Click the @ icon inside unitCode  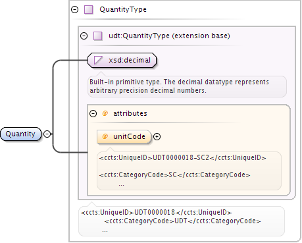pos(105,136)
